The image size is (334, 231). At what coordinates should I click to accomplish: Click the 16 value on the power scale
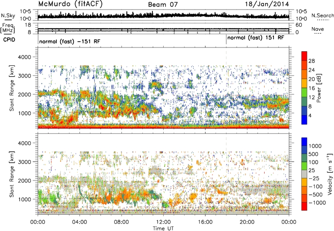[311, 88]
